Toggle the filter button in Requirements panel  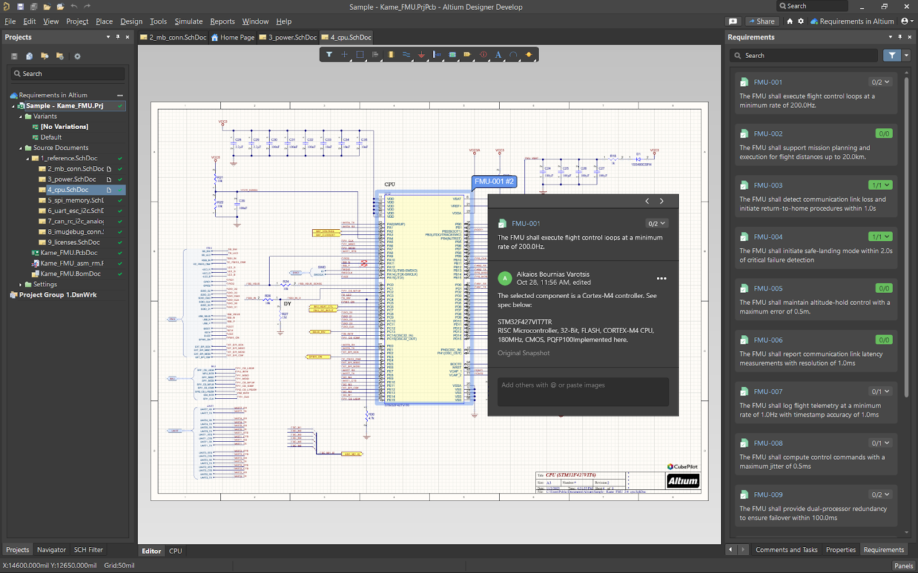pos(891,56)
